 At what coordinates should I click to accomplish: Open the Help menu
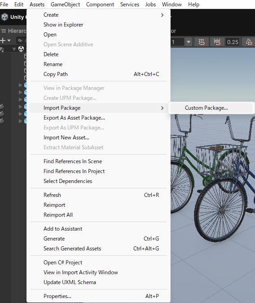tap(193, 4)
